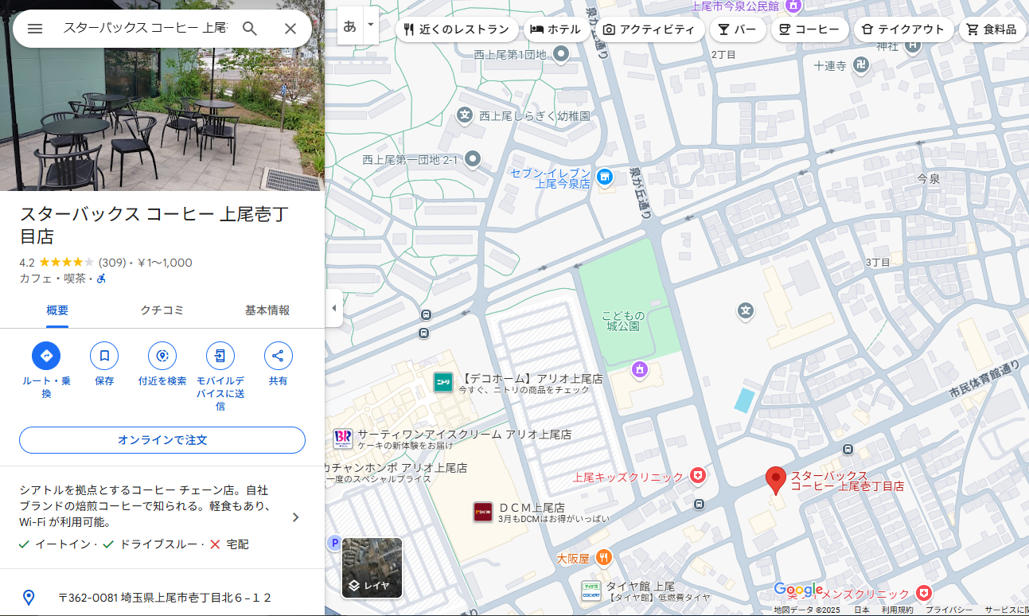This screenshot has height=616, width=1029.
Task: Switch to the クチコミ tab
Action: pos(162,310)
